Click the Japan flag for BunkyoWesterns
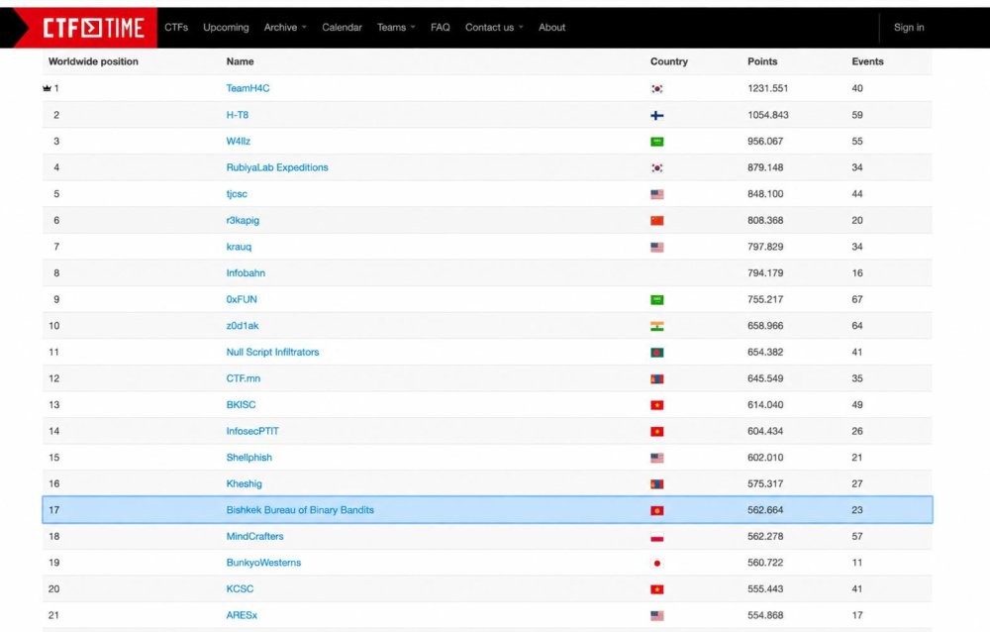The height and width of the screenshot is (632, 990). pyautogui.click(x=656, y=563)
